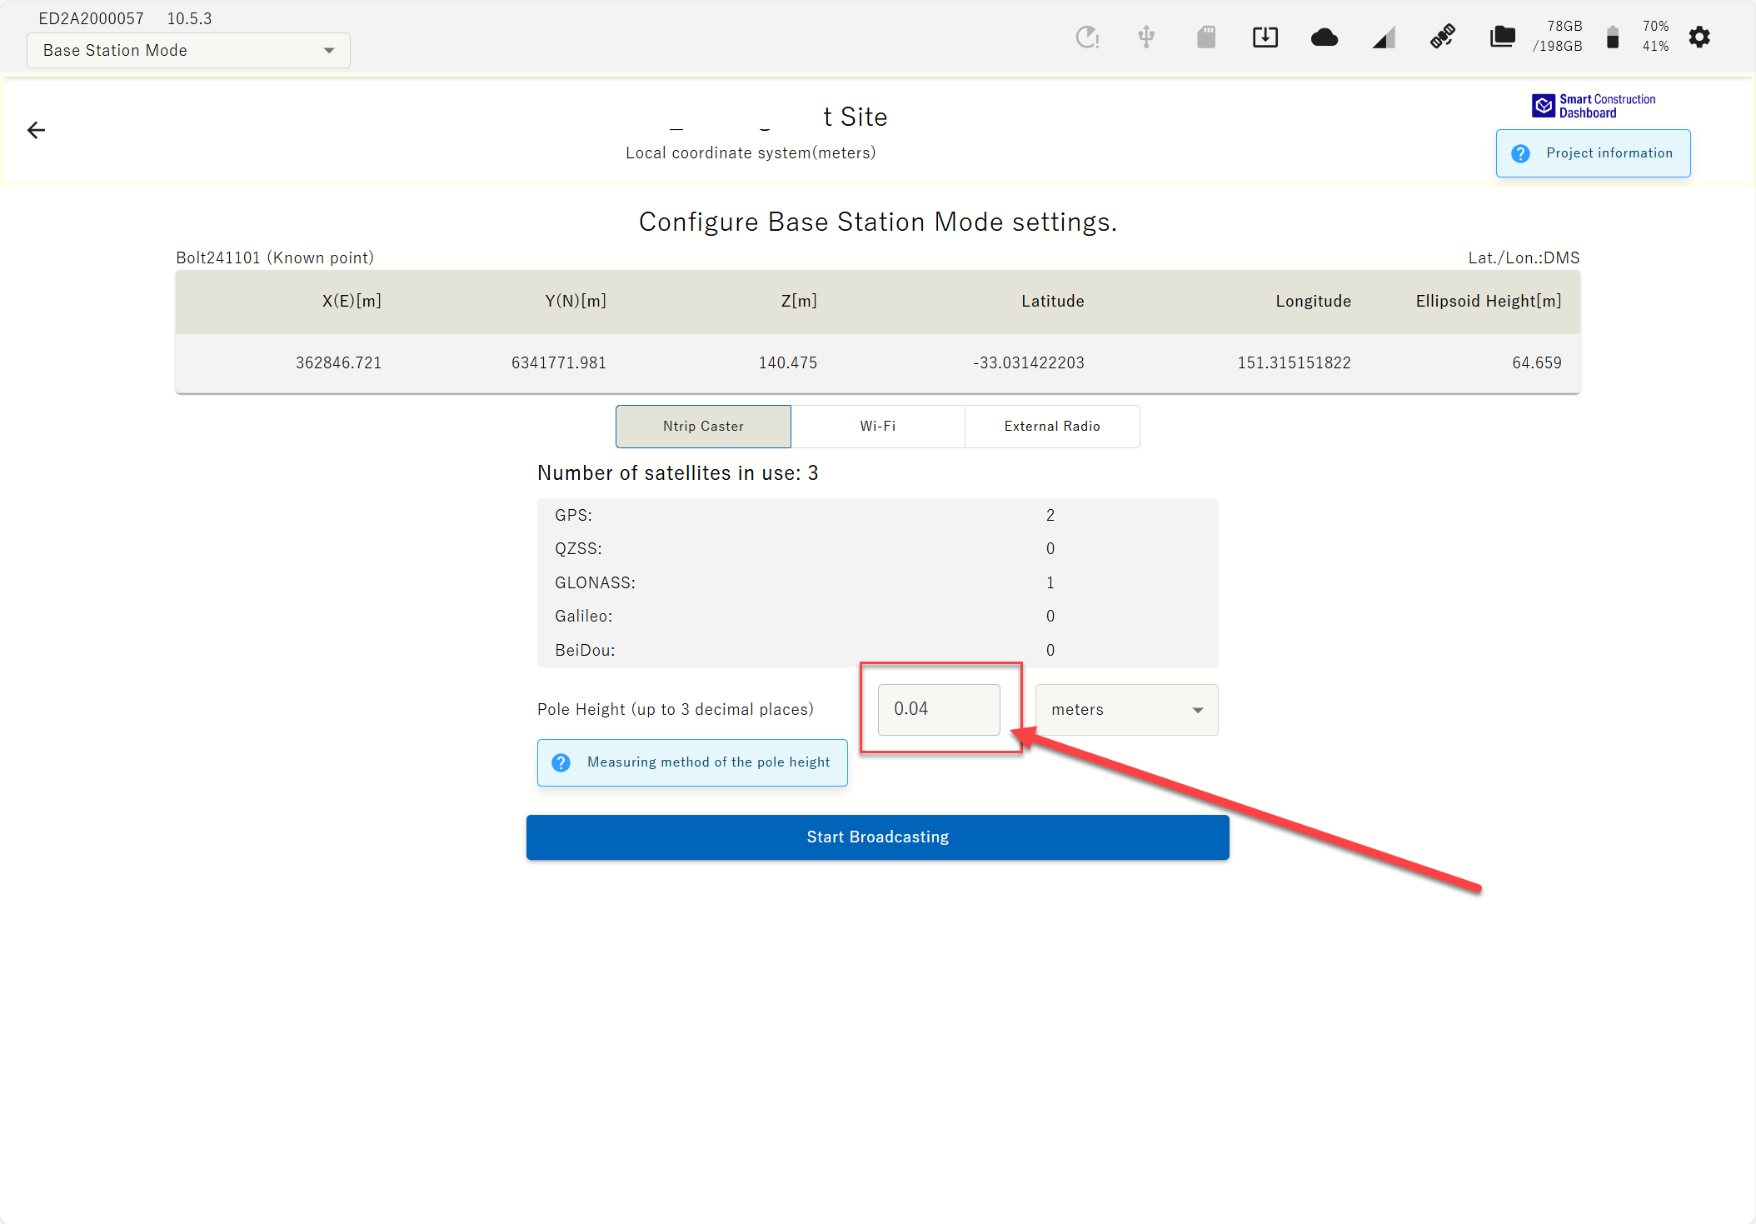Open the Base Station Mode dropdown

coord(188,51)
